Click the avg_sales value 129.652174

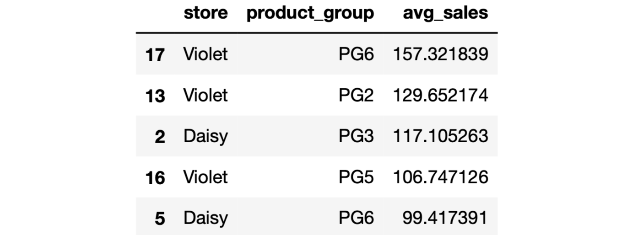(440, 95)
